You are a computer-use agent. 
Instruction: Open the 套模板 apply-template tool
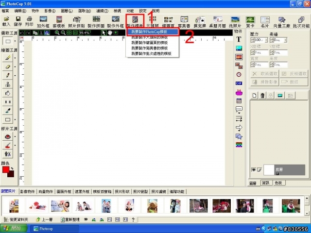pos(59,21)
